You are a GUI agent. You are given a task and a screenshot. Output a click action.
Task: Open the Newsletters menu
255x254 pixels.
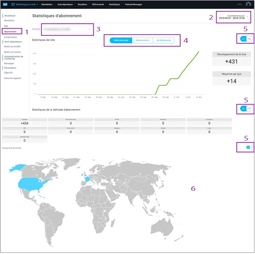tap(47, 4)
